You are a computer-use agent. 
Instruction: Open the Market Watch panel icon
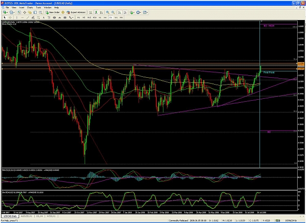pyautogui.click(x=19, y=12)
